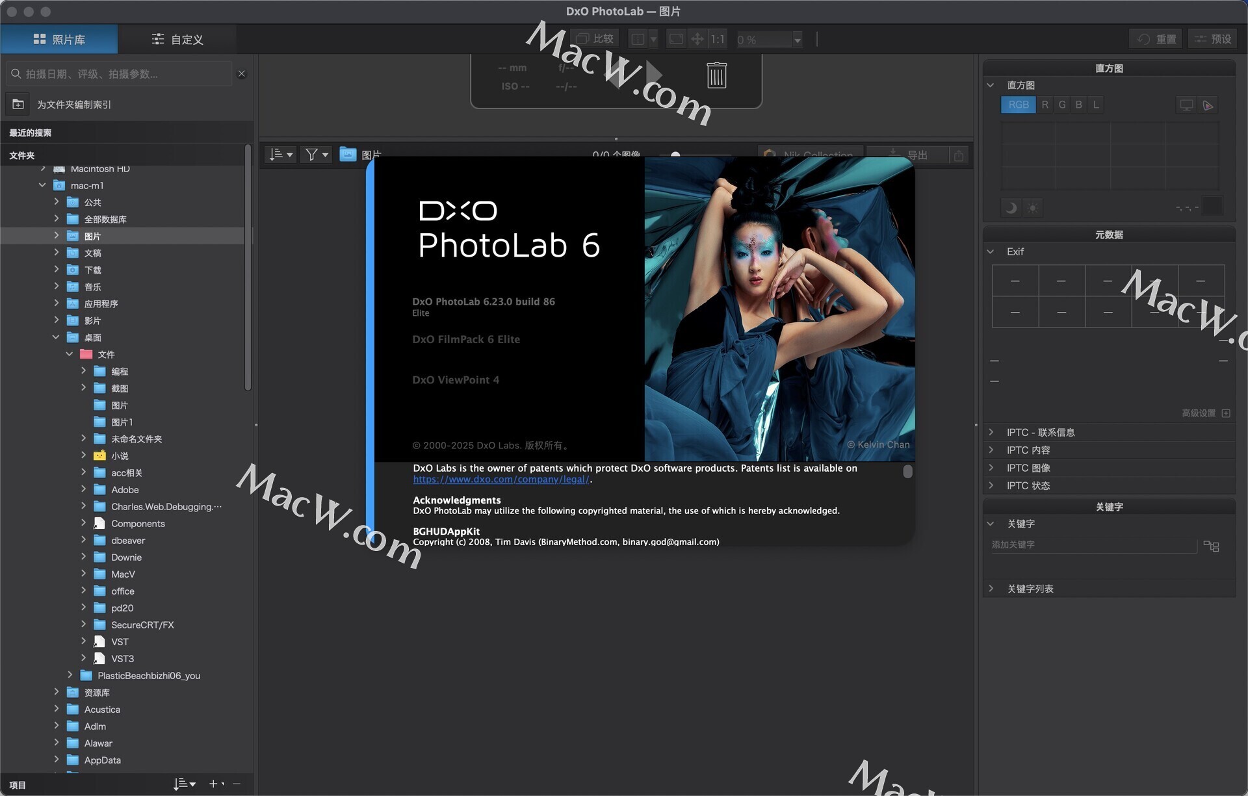Clear the search field with X icon
The width and height of the screenshot is (1248, 796).
[x=242, y=74]
